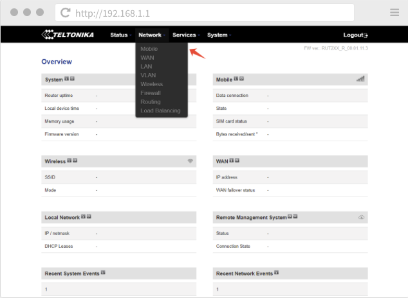Click the Wireless Mode row label

click(x=50, y=190)
